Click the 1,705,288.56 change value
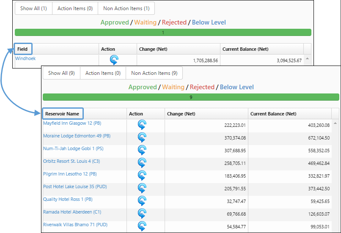This screenshot has height=233, width=341. 206,60
